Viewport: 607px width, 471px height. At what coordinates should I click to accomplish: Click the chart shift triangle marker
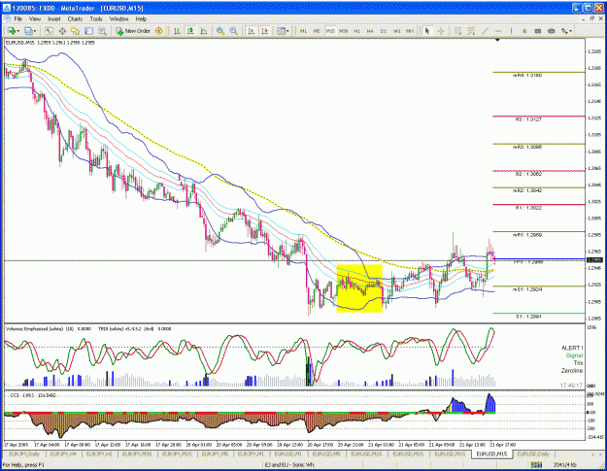497,40
